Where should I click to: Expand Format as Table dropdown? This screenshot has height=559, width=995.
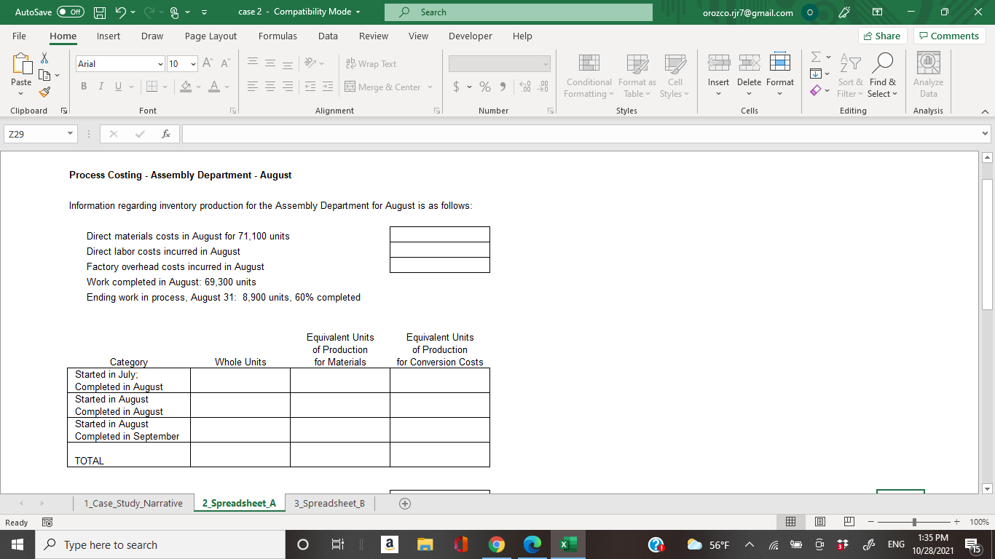637,76
